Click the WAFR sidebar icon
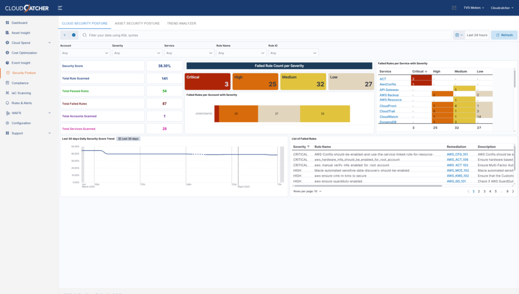The width and height of the screenshot is (519, 294). (7, 113)
